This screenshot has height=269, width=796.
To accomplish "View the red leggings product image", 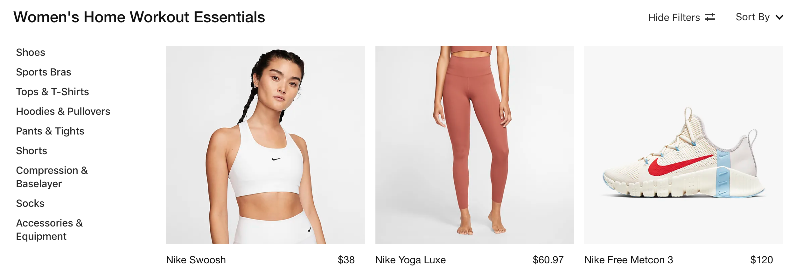I will point(474,145).
